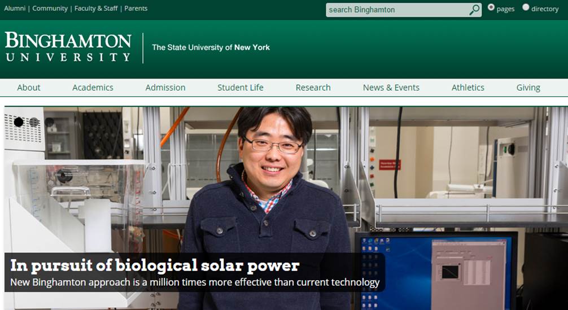Open the About menu

coord(29,88)
